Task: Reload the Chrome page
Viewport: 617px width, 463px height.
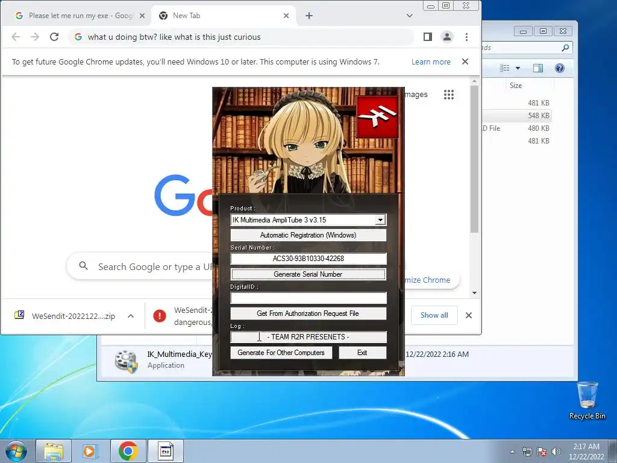Action: 54,37
